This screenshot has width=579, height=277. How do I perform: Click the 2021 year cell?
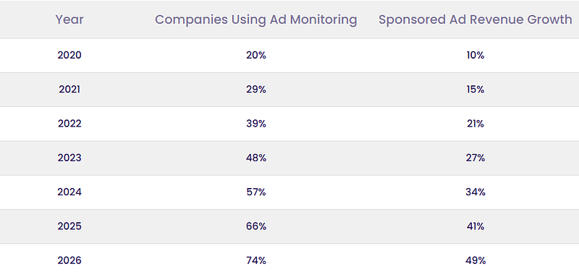tap(69, 90)
